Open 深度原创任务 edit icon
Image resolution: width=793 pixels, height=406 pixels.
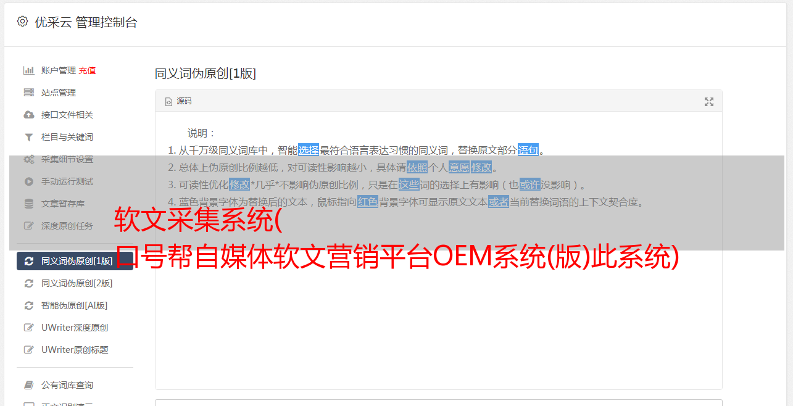tap(28, 226)
